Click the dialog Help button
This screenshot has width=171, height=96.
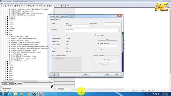[117, 75]
